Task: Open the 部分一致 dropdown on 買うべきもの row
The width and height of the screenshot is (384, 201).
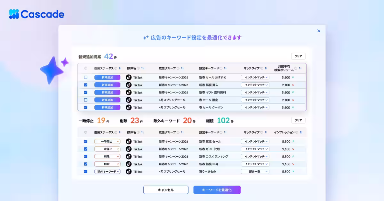Action: coord(255,171)
